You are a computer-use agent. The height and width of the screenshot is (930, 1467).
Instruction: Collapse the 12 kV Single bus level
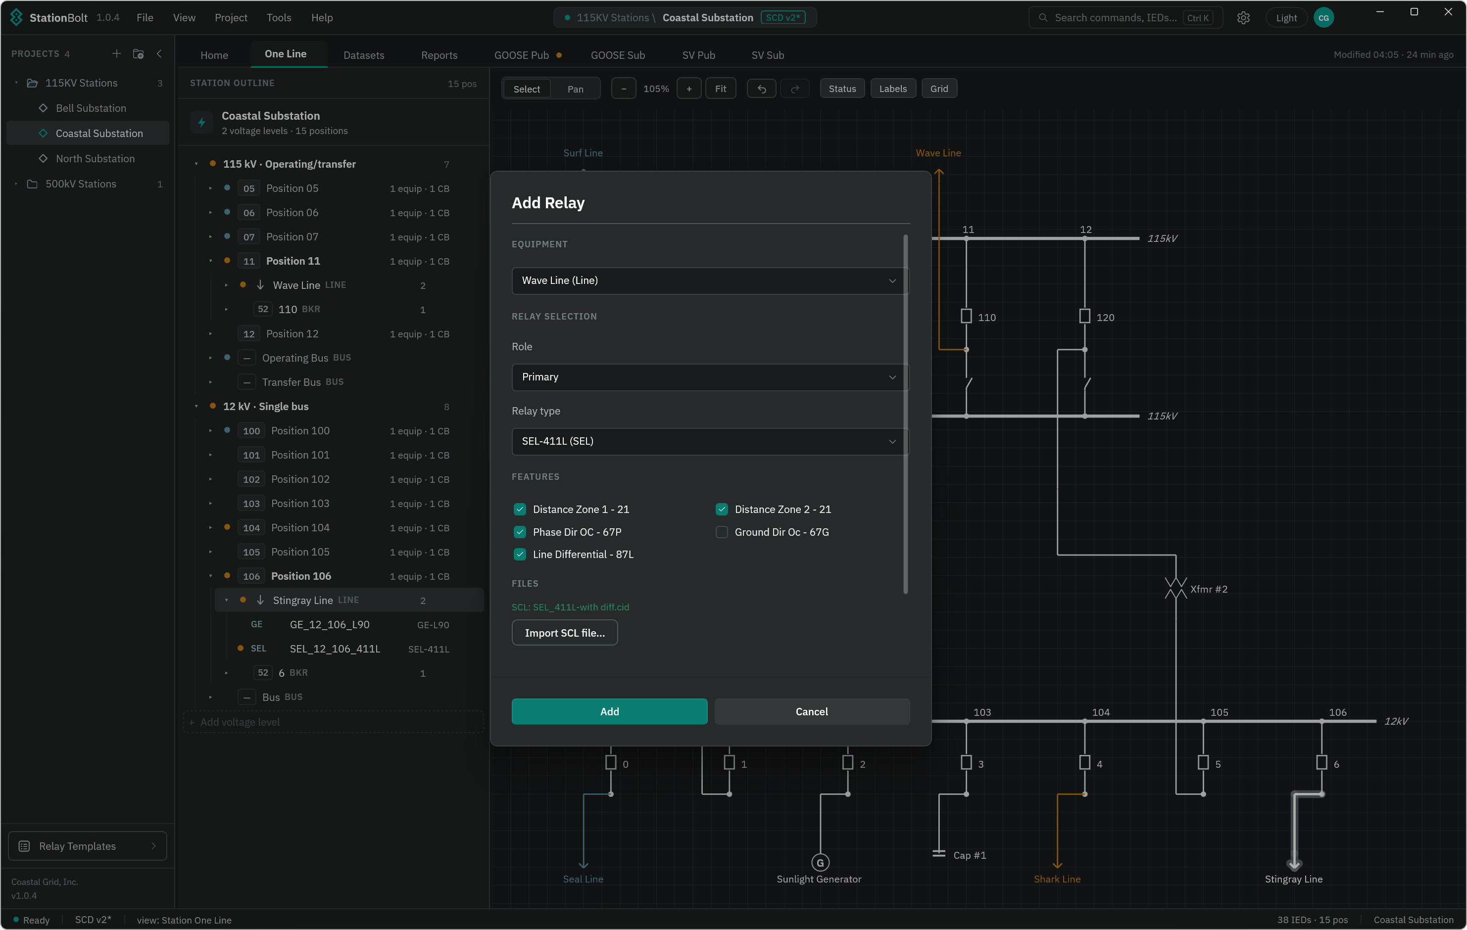(x=196, y=406)
